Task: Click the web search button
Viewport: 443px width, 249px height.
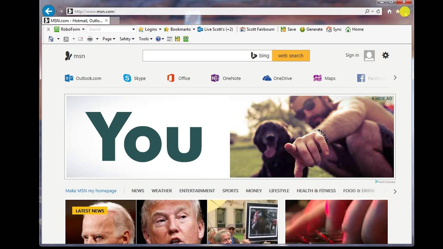Action: pyautogui.click(x=291, y=56)
